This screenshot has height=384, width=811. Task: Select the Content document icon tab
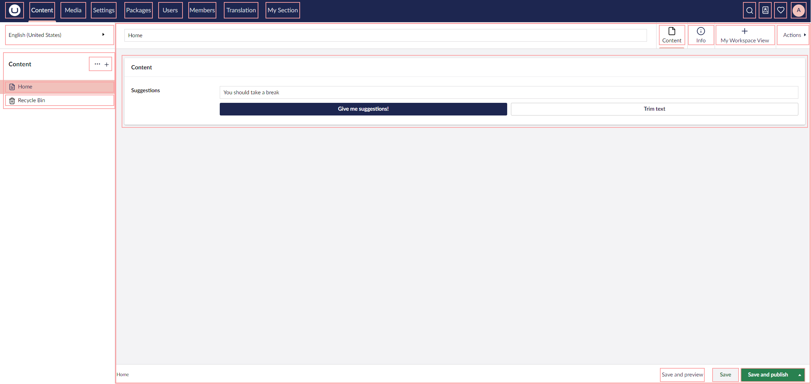[672, 35]
